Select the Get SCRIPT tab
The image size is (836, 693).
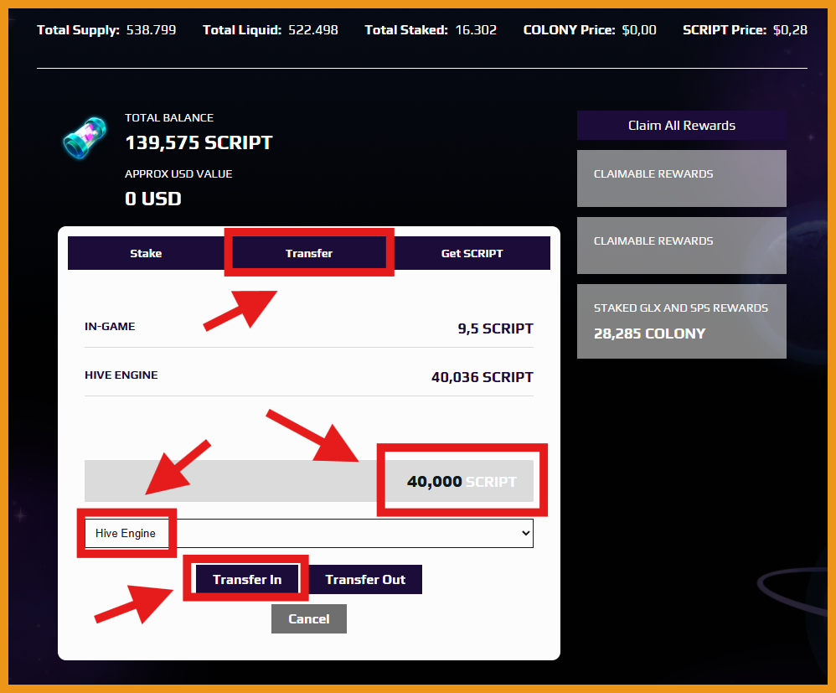(x=472, y=253)
